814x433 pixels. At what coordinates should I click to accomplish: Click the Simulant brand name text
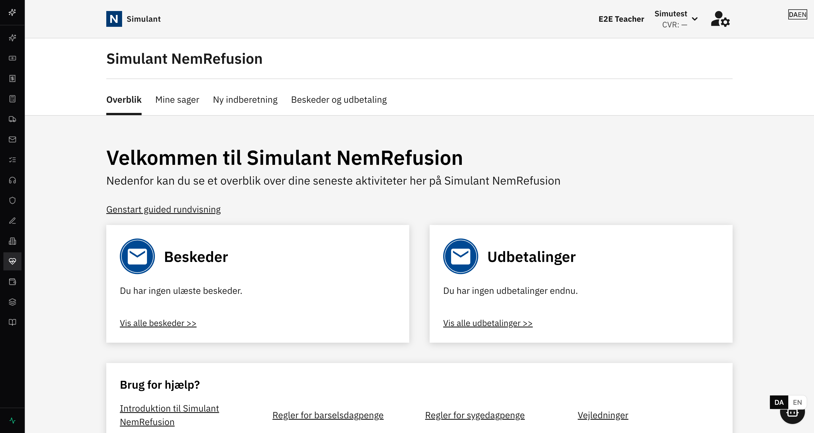pyautogui.click(x=144, y=19)
